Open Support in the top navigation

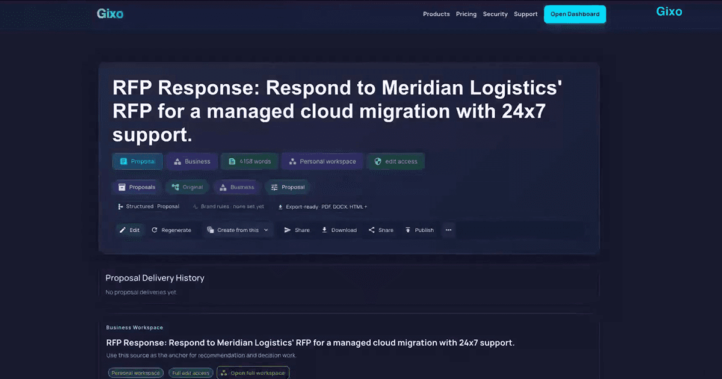(526, 14)
